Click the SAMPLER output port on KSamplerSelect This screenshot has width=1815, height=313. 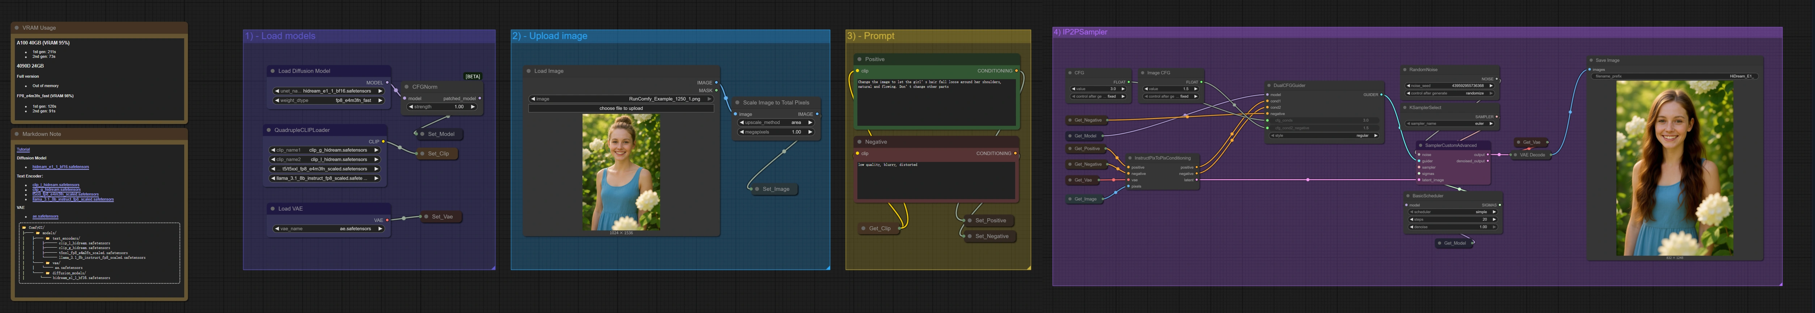click(1497, 117)
